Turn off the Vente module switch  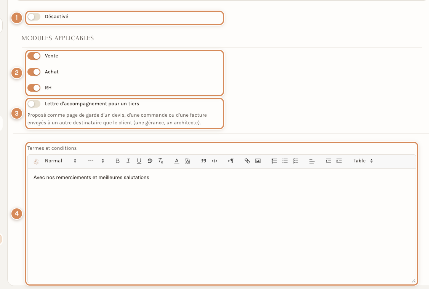tap(34, 56)
